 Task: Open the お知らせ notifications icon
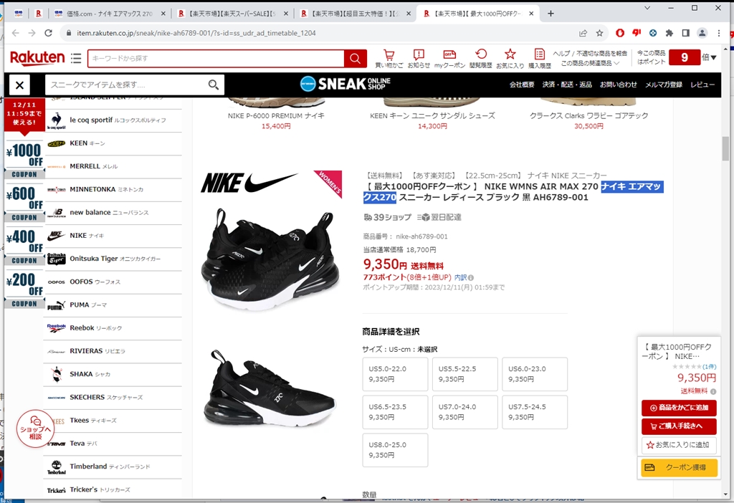(x=419, y=59)
